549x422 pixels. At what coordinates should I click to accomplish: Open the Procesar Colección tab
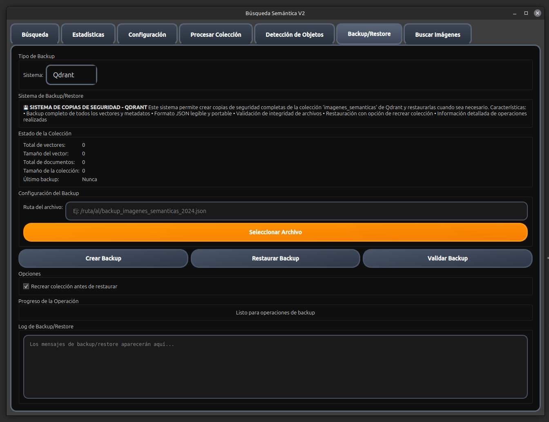pos(215,34)
